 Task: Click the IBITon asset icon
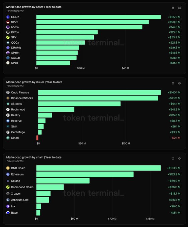tap(8, 32)
